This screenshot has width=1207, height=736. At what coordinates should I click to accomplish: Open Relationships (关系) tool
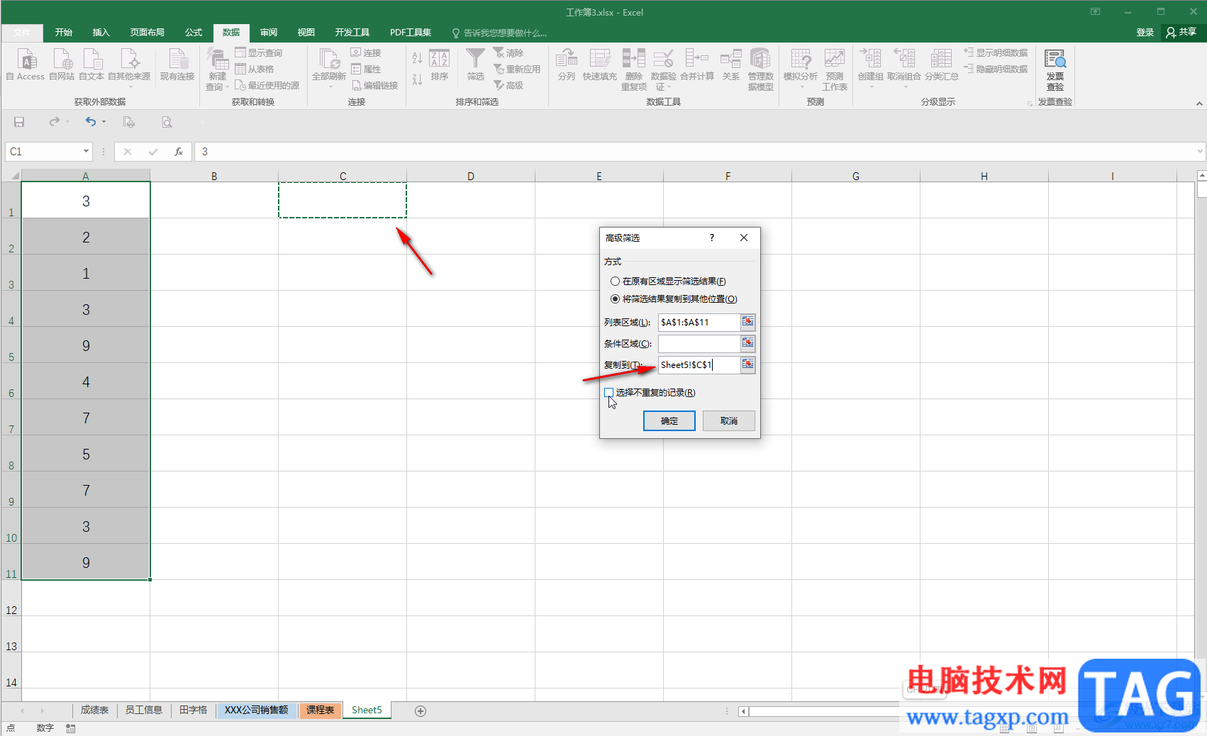pyautogui.click(x=730, y=65)
